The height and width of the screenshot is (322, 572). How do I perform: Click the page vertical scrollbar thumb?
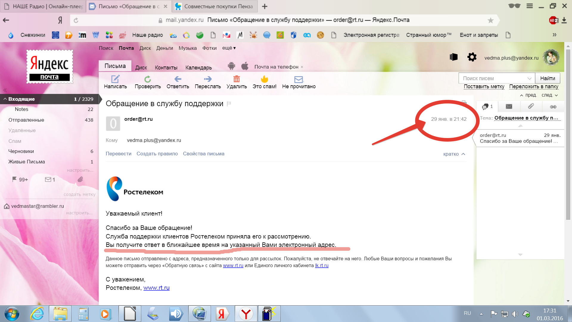[568, 134]
